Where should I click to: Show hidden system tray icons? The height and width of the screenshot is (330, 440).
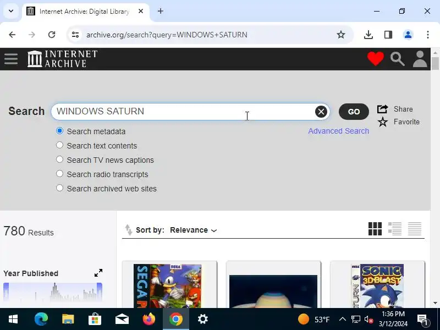click(x=342, y=319)
